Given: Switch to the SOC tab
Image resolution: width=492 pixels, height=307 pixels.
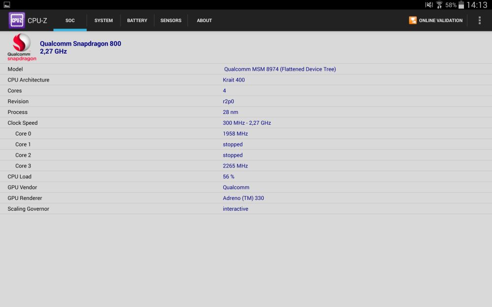Looking at the screenshot, I should (70, 20).
